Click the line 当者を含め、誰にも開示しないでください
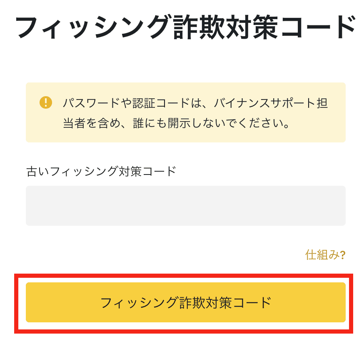Viewport: 364px width, 344px height. coord(176,123)
